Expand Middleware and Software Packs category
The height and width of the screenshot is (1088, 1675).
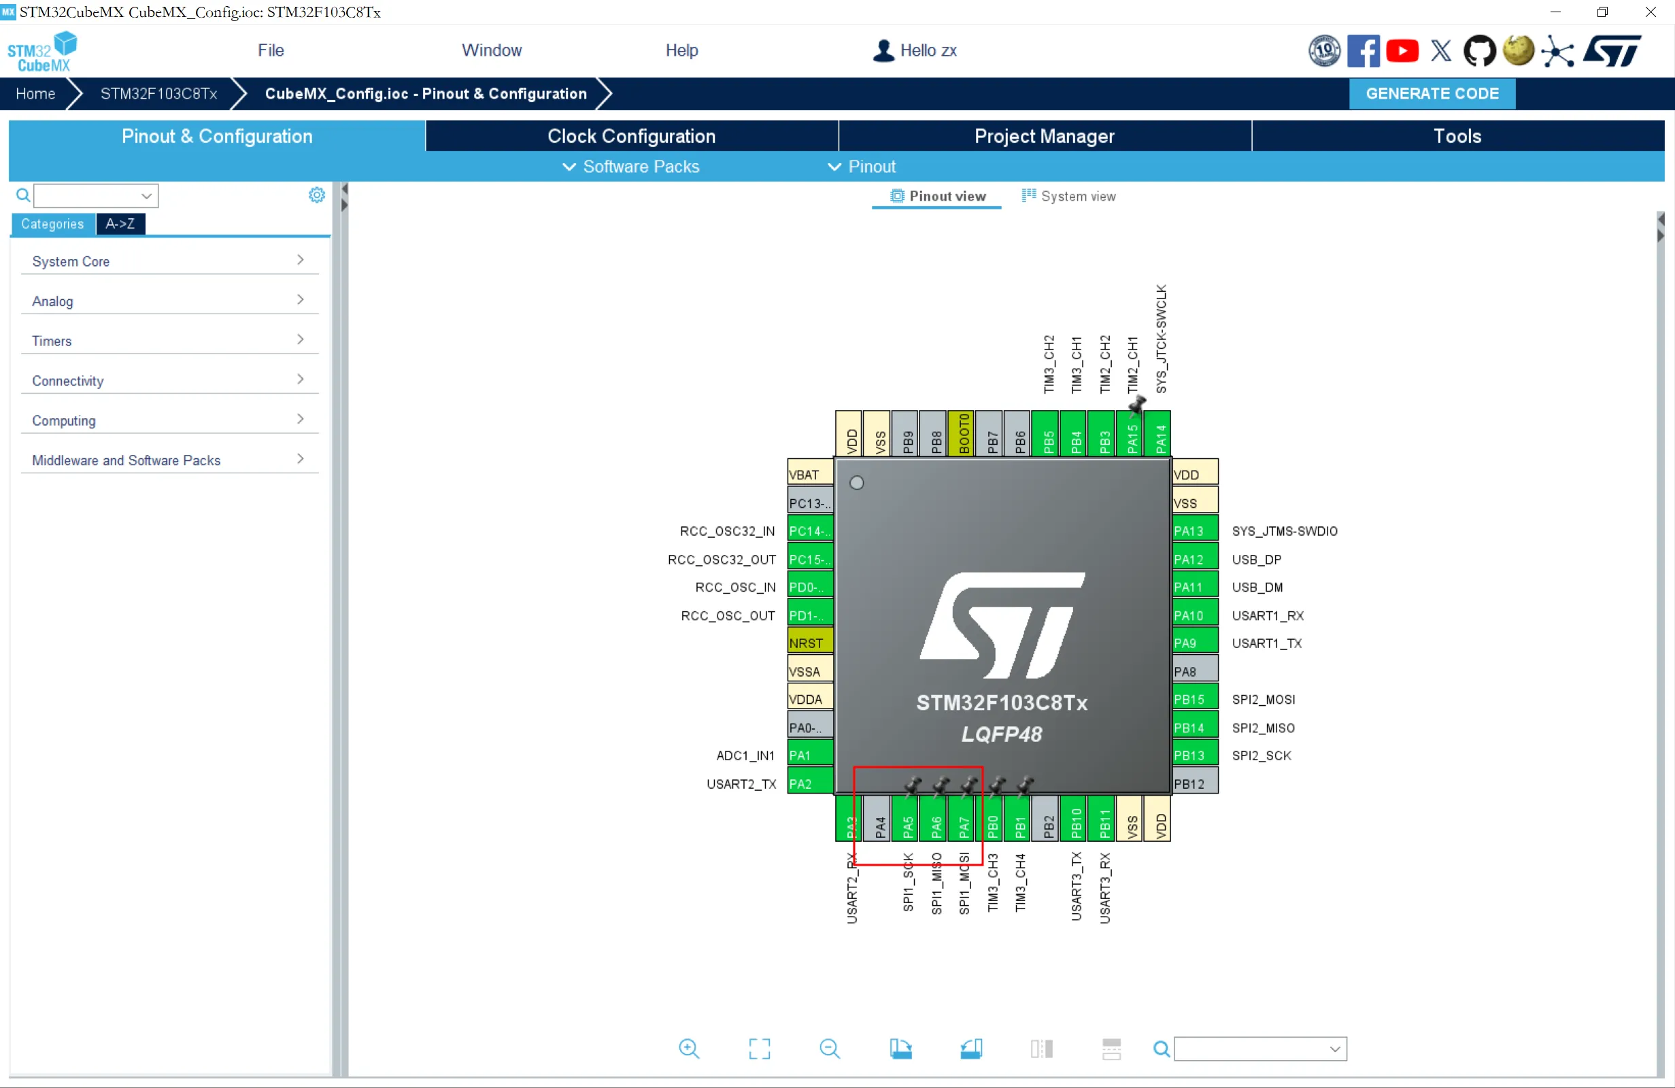[169, 460]
